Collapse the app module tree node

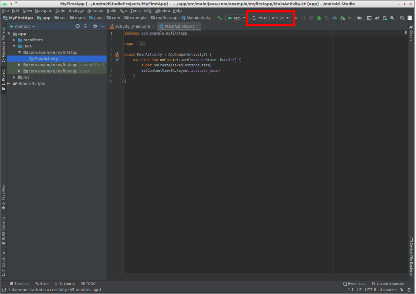point(9,34)
